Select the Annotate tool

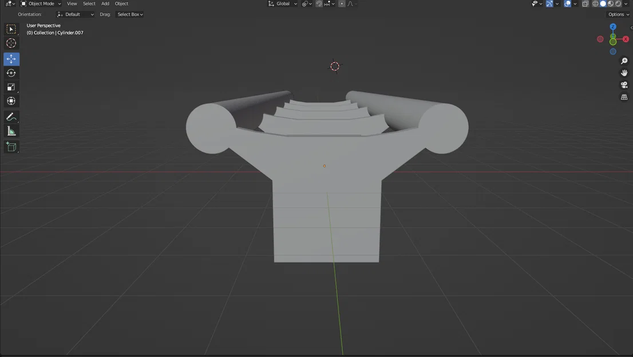pyautogui.click(x=11, y=117)
